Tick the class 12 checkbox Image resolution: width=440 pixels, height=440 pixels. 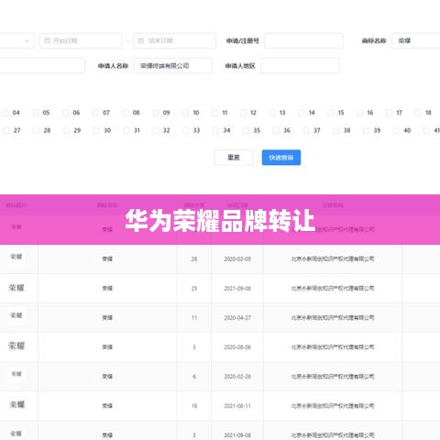point(243,113)
